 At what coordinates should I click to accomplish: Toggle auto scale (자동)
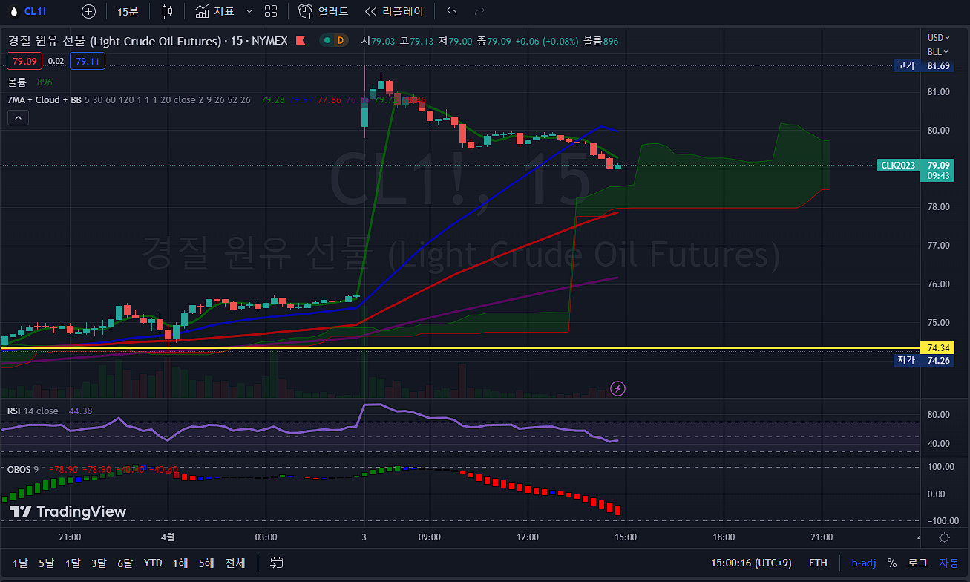coord(948,563)
